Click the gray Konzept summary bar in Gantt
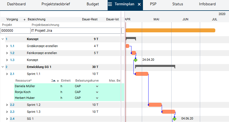 [131, 38]
